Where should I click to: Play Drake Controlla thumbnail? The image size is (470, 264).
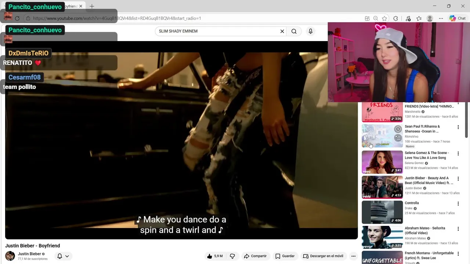tap(382, 212)
